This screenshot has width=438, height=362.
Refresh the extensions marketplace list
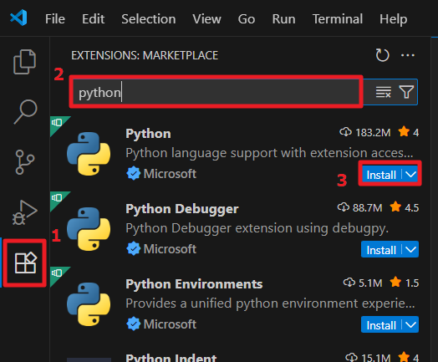(x=382, y=55)
